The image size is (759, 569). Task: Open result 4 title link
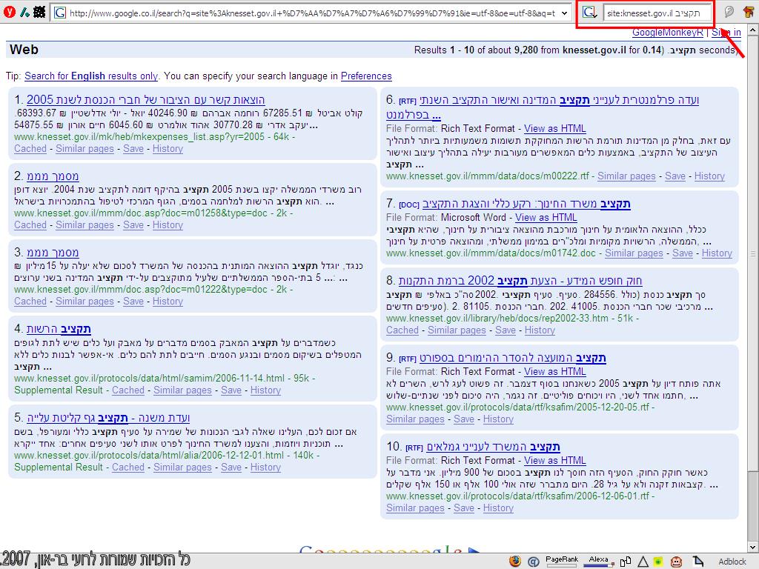(x=59, y=329)
